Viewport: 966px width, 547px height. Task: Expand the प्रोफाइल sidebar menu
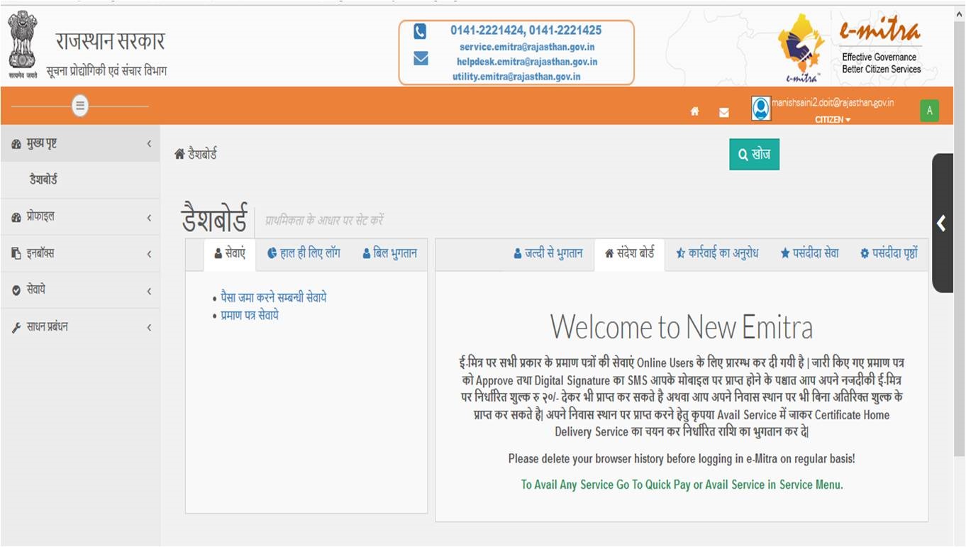(x=79, y=217)
